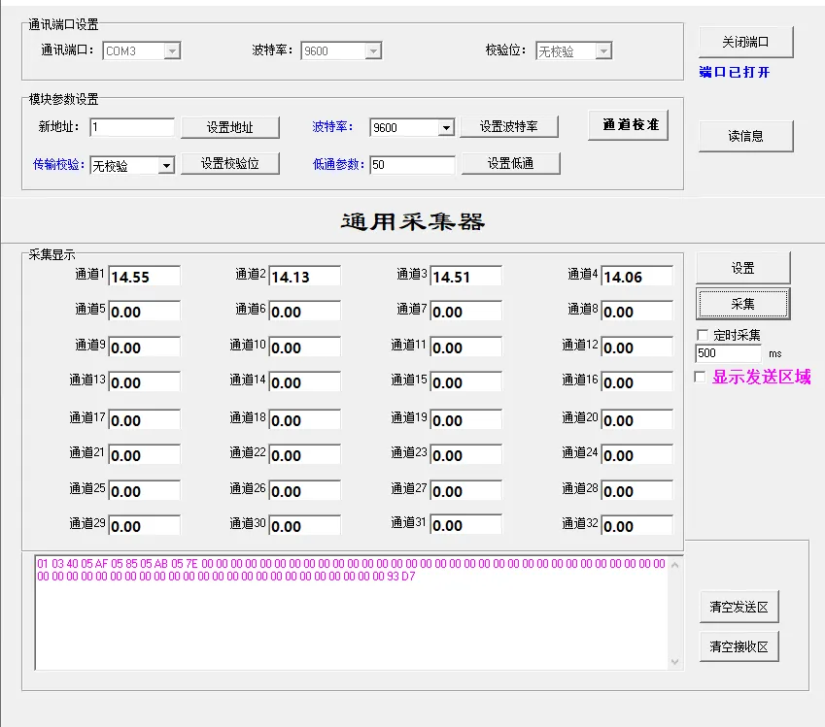Click the 通道15 value field

coord(465,382)
